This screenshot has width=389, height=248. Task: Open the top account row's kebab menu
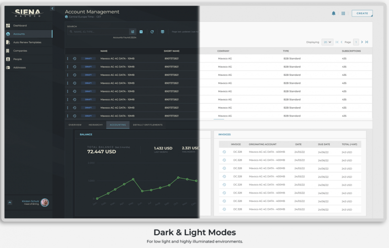point(68,59)
